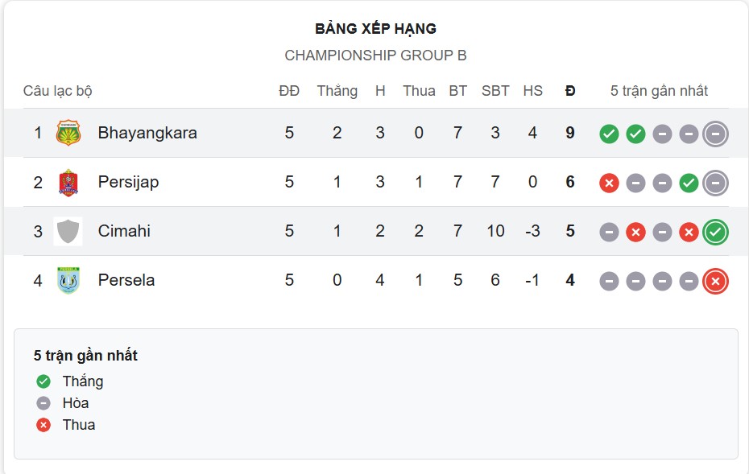The width and height of the screenshot is (749, 474).
Task: Click the Đ points column header
Action: (x=569, y=91)
